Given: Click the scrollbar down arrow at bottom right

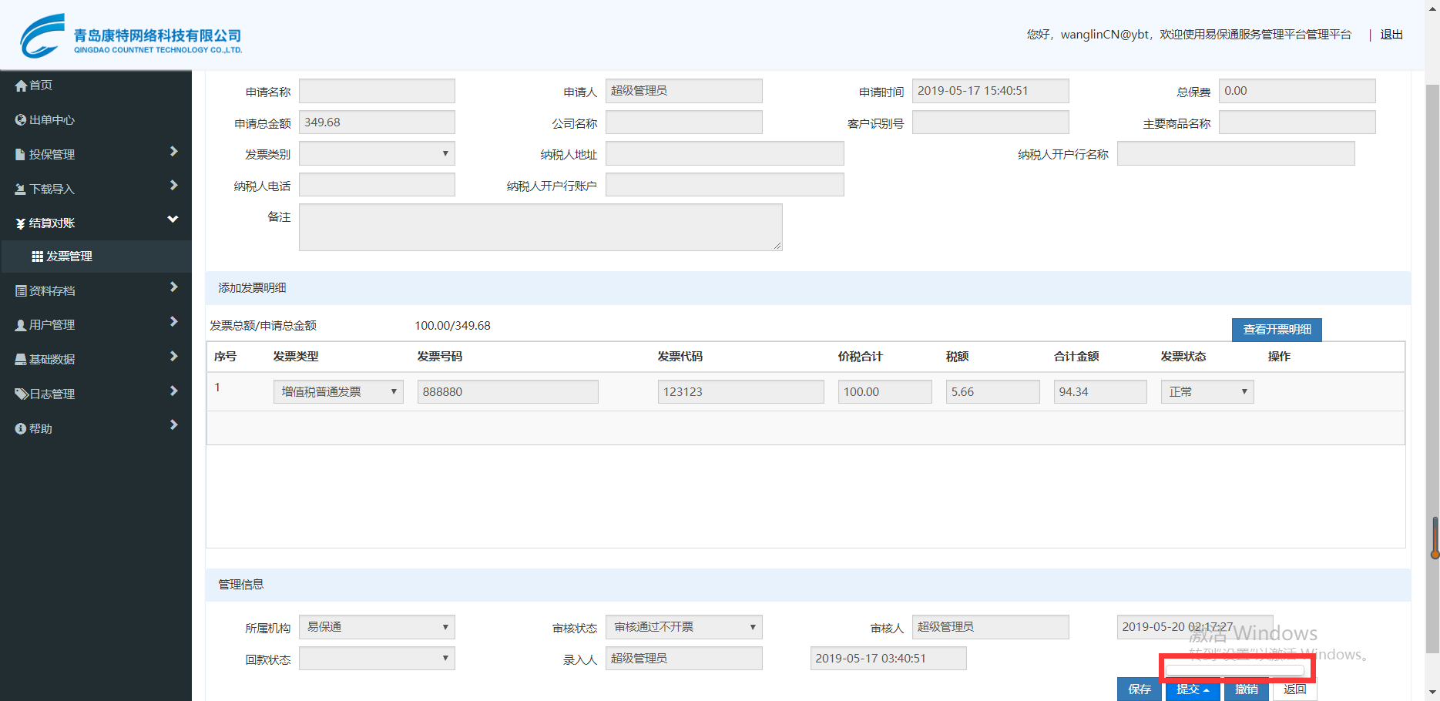Looking at the screenshot, I should coord(1432,693).
